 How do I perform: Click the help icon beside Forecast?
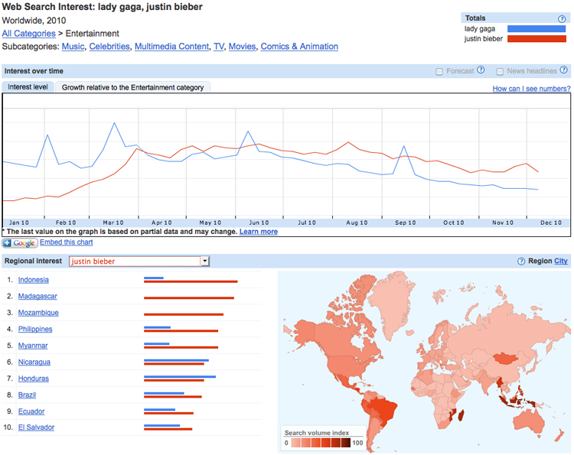(x=481, y=71)
